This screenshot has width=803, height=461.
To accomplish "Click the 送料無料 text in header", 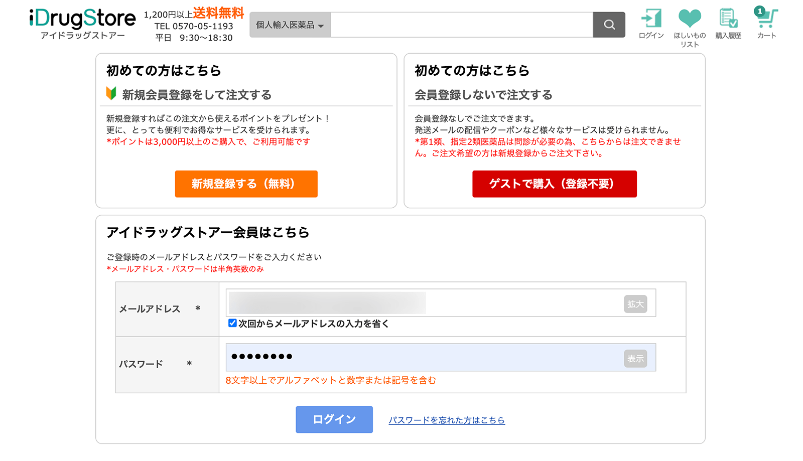I will coord(218,13).
